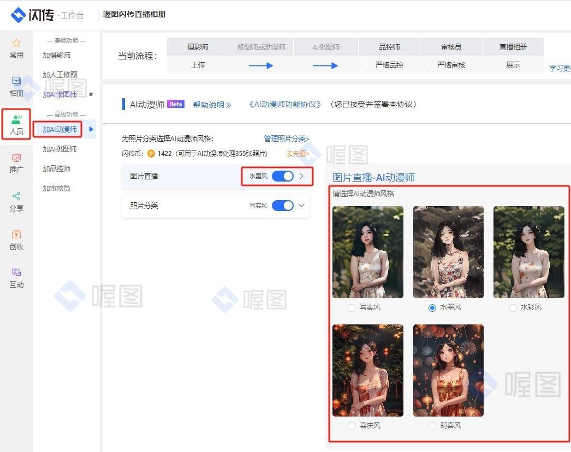Screen dimensions: 571x452
Task: Open the 加AI修图师 menu item
Action: pyautogui.click(x=60, y=94)
